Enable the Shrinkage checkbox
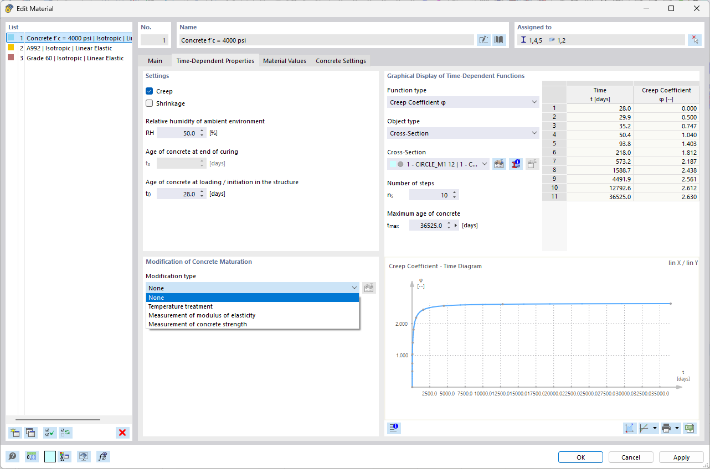 [x=149, y=103]
